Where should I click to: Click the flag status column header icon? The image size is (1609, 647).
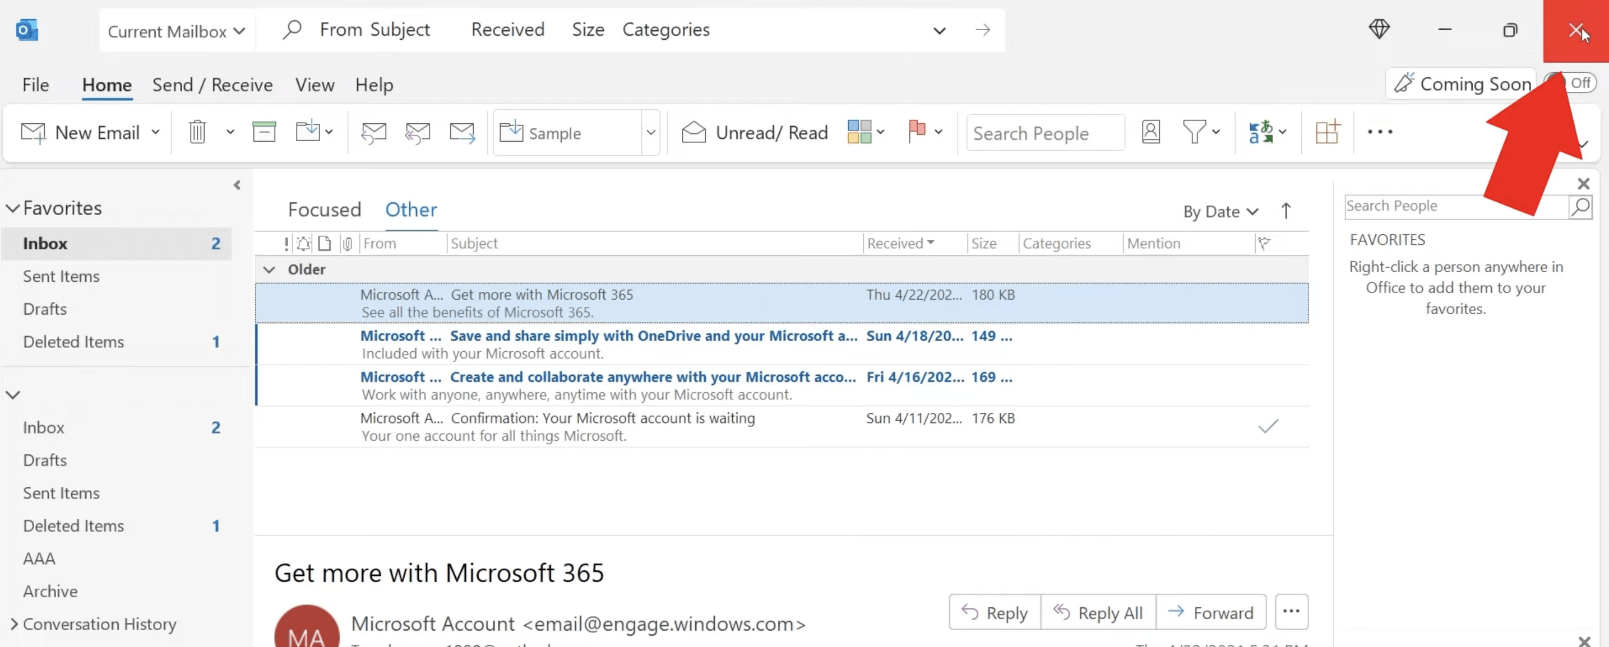1264,243
